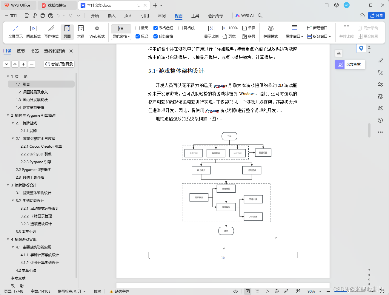Viewport: 389px width, 295px height.
Task: Switch to 大纲 outline view
Action: click(x=81, y=32)
